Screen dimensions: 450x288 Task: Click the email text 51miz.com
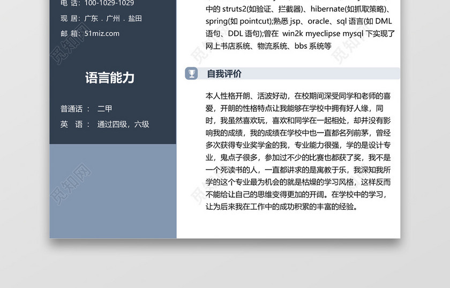point(102,33)
